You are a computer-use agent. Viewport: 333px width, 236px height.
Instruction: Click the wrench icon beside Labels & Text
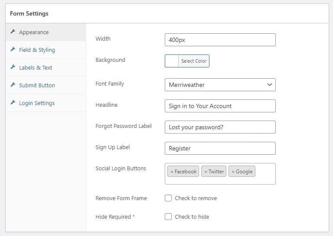click(x=13, y=67)
